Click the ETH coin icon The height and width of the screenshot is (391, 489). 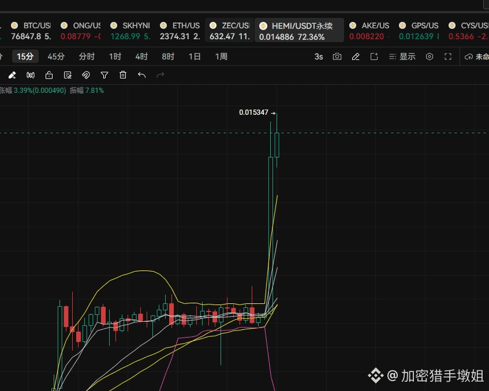tap(163, 25)
